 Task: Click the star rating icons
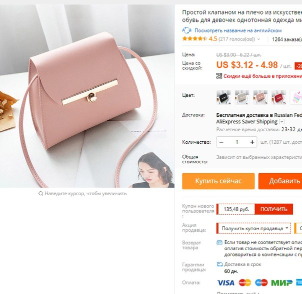coord(194,38)
